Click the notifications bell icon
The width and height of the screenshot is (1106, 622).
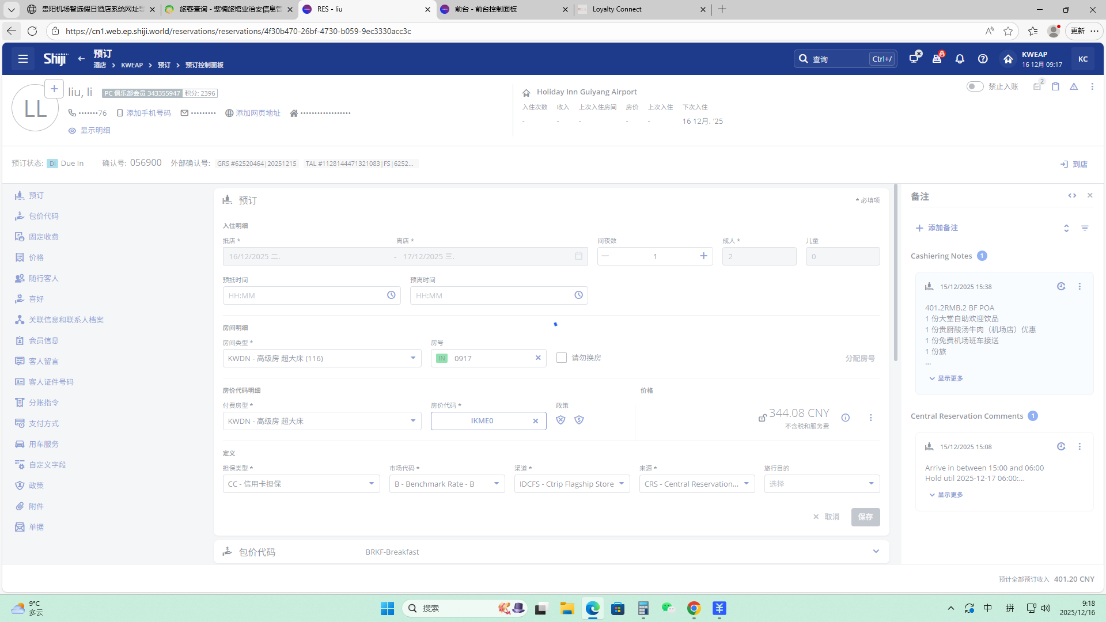click(960, 59)
